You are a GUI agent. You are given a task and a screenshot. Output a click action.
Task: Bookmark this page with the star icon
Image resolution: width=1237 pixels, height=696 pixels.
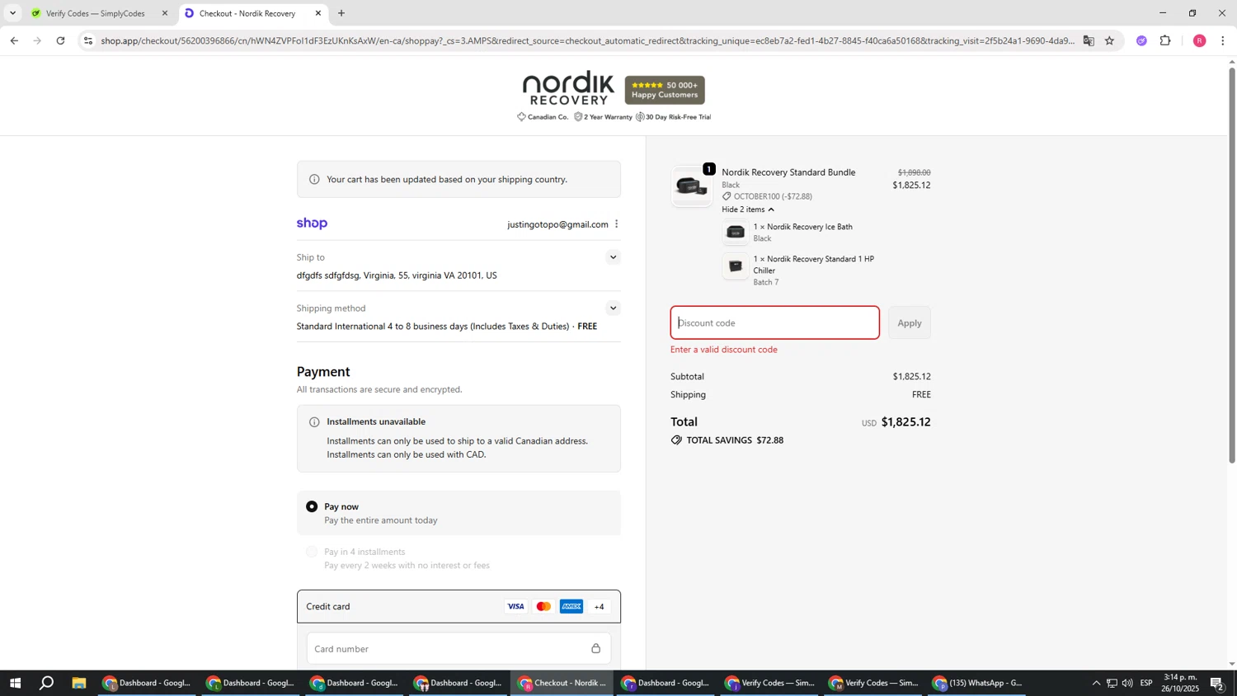tap(1109, 40)
